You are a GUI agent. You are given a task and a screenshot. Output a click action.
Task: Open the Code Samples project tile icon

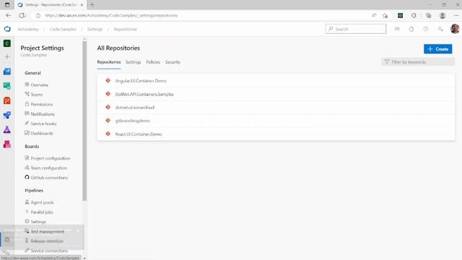point(7,43)
